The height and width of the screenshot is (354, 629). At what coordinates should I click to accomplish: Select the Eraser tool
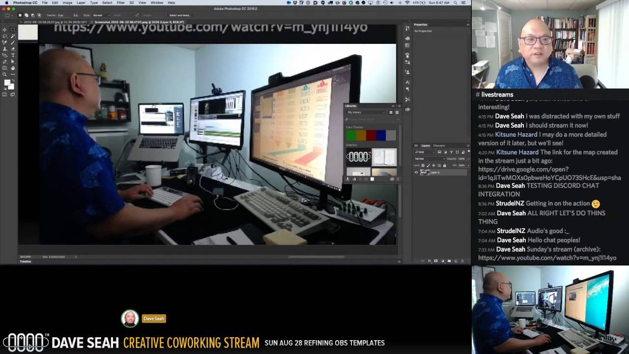13,49
